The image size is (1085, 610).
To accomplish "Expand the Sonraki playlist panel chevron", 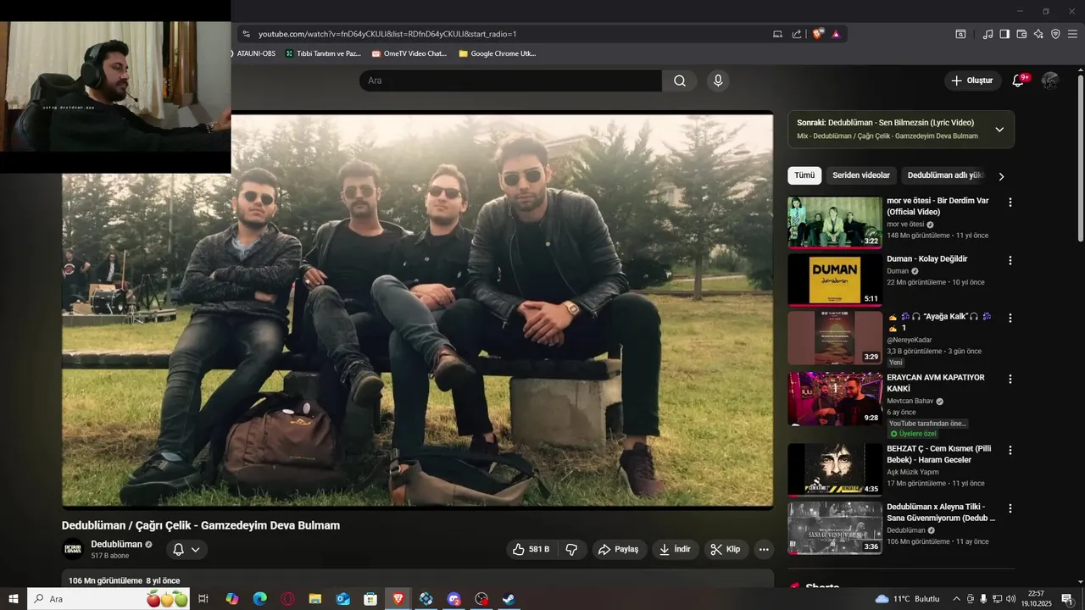I will pyautogui.click(x=999, y=130).
